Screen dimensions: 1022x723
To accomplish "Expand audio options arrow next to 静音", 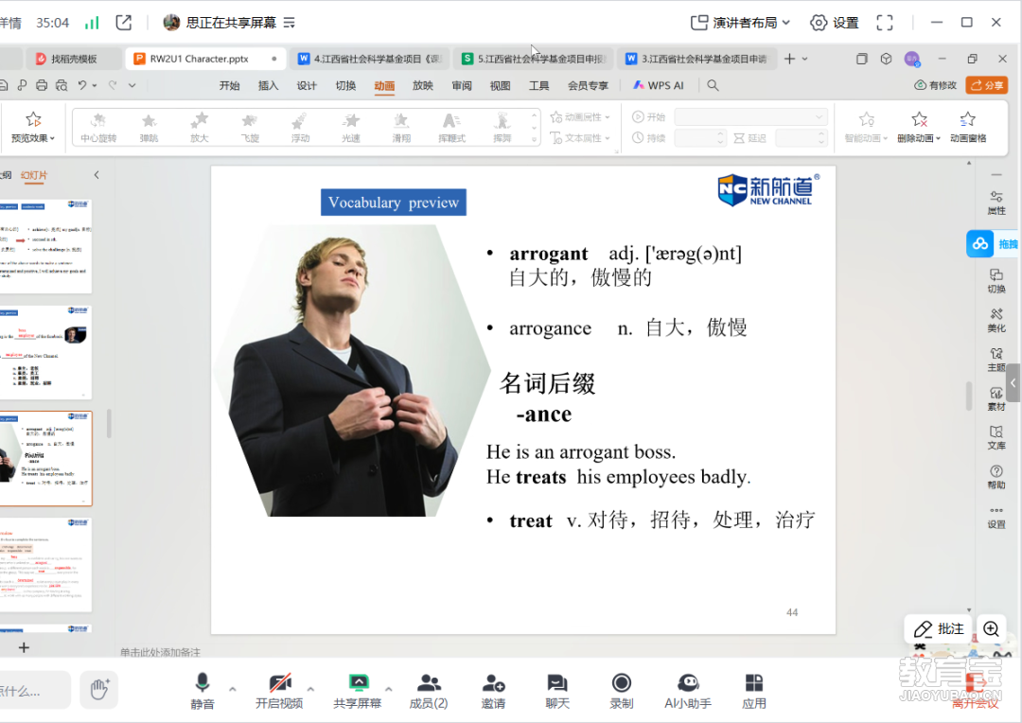I will point(233,688).
